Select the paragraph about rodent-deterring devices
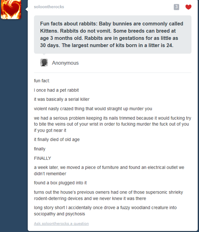The height and width of the screenshot is (232, 199). [108, 195]
